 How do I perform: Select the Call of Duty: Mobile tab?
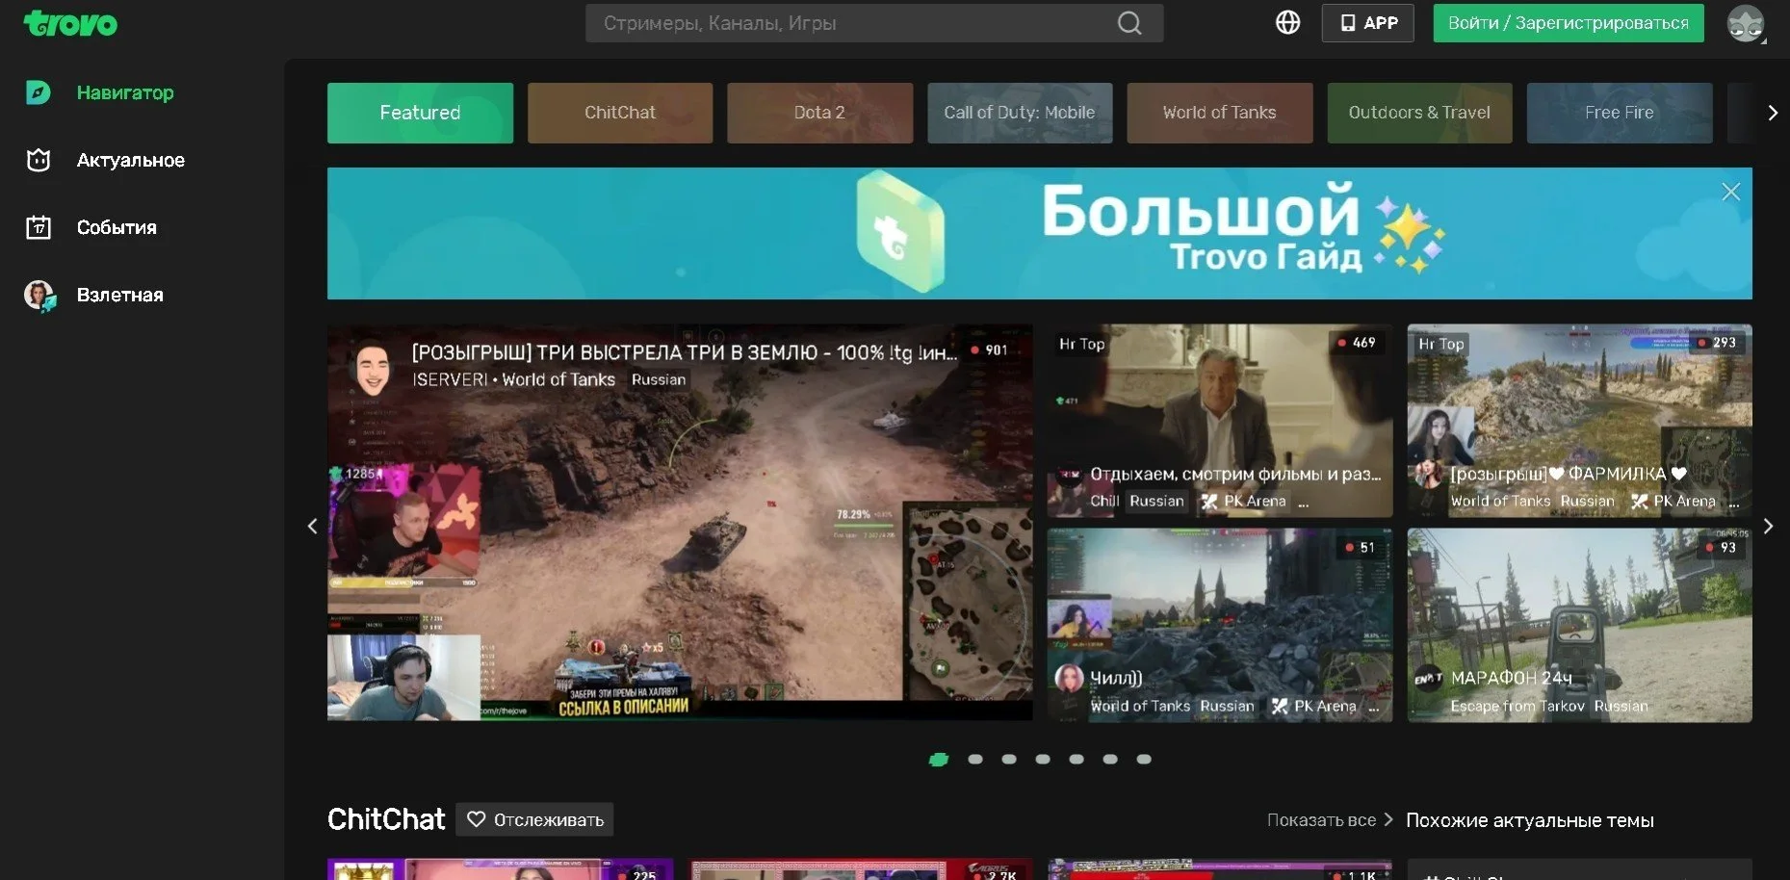(1020, 113)
